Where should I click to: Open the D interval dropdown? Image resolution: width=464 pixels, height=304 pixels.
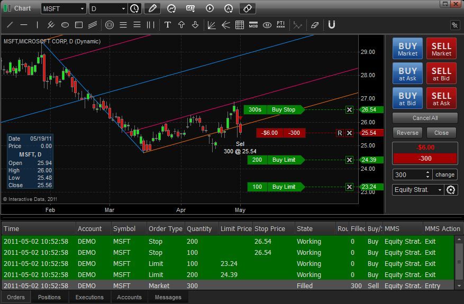(x=108, y=8)
